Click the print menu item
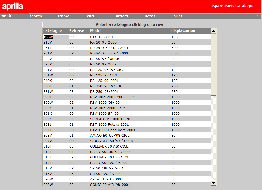 (178, 16)
